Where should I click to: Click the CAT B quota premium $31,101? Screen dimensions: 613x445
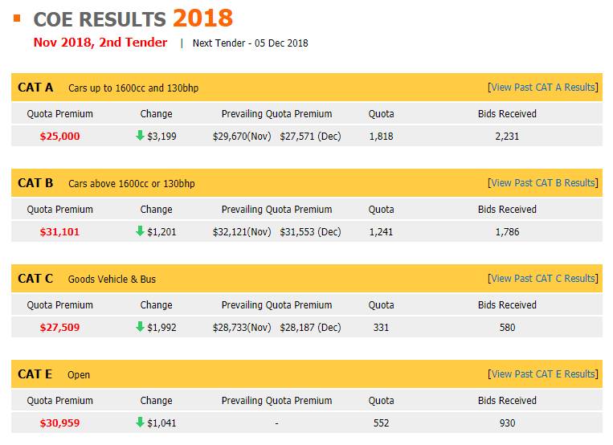pos(59,232)
